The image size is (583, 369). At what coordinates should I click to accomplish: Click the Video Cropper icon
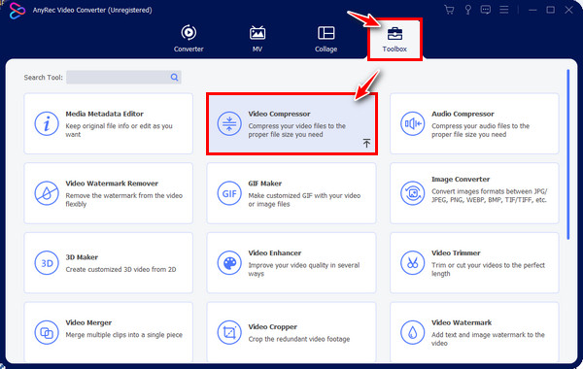point(229,332)
